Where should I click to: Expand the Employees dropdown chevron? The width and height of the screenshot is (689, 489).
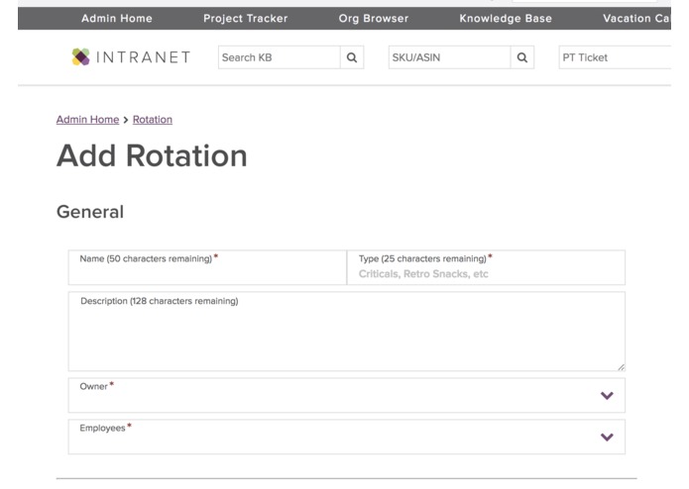point(607,437)
